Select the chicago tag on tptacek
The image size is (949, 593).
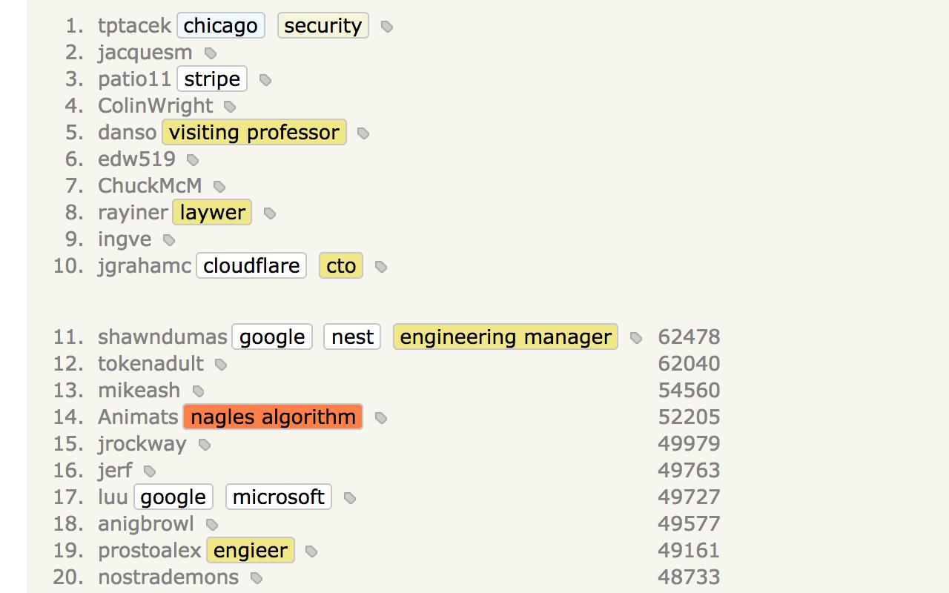tap(220, 25)
